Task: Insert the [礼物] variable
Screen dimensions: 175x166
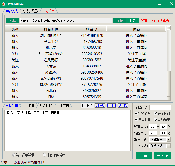Action: (x=123, y=105)
